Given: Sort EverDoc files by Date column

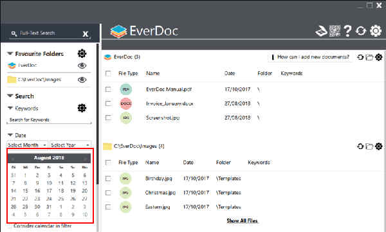Looking at the screenshot, I should tap(230, 73).
